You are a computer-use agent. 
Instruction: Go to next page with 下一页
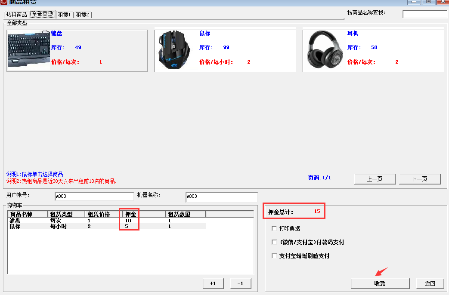pyautogui.click(x=420, y=179)
